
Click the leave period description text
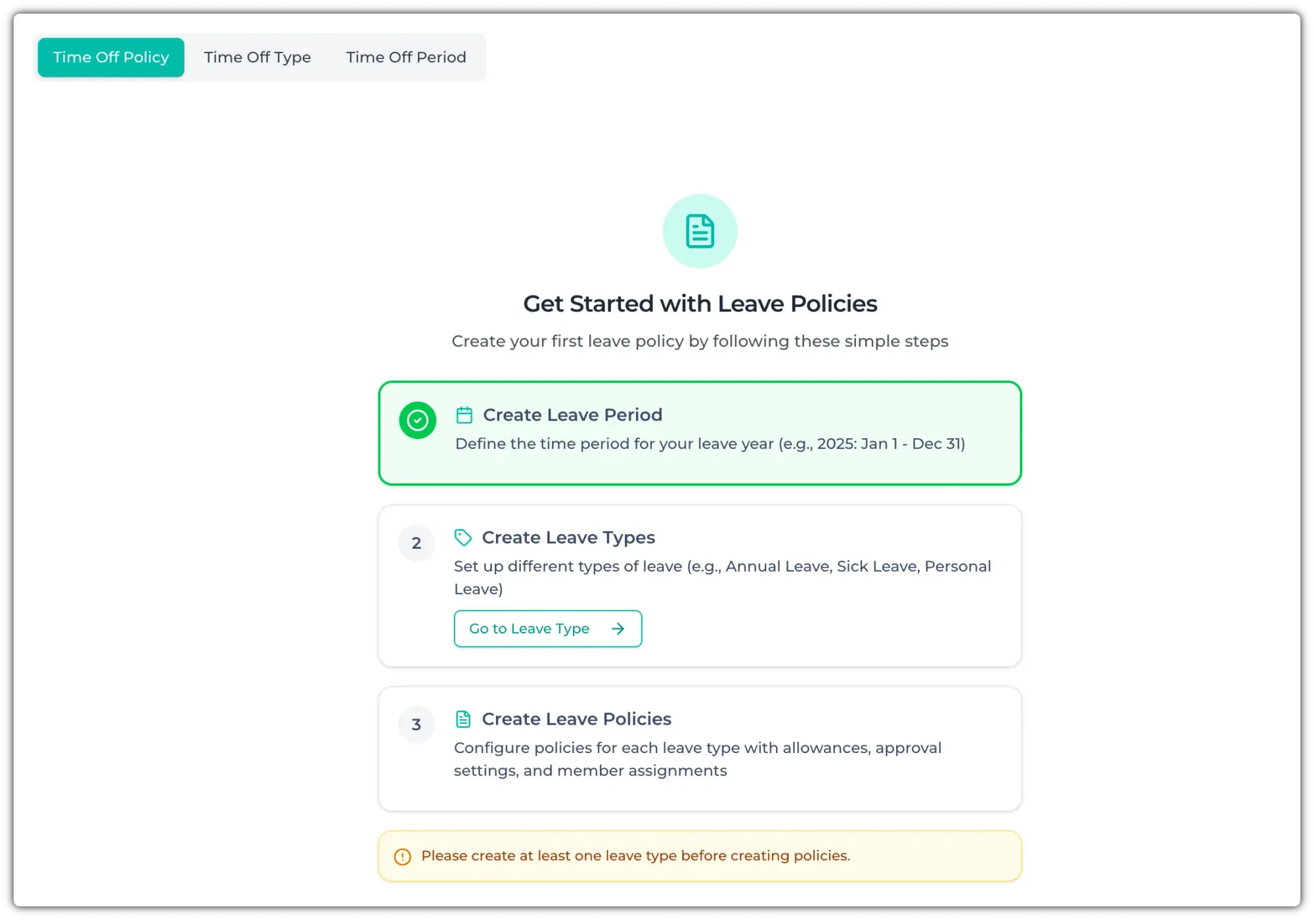[x=710, y=444]
